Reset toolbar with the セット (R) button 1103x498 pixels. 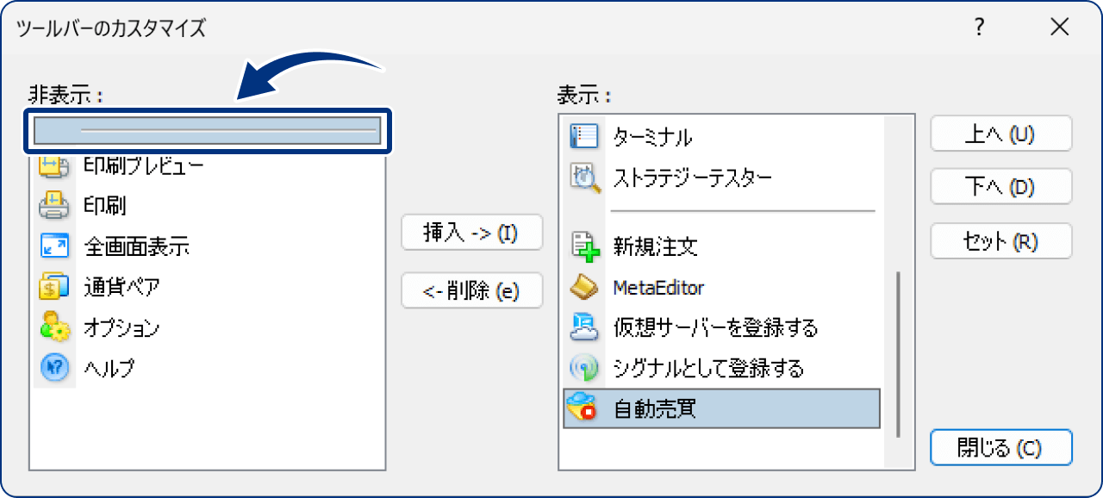pyautogui.click(x=1000, y=241)
